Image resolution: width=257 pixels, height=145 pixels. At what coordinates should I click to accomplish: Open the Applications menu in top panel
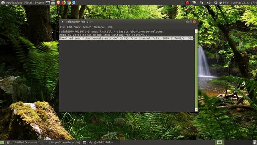pos(14,3)
